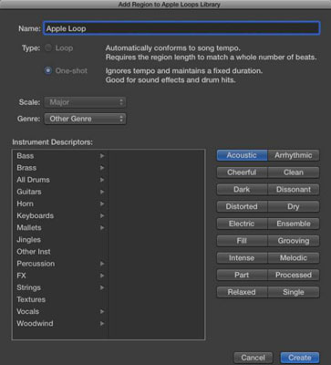Enable the Dark mood descriptor
The width and height of the screenshot is (331, 365).
(242, 189)
